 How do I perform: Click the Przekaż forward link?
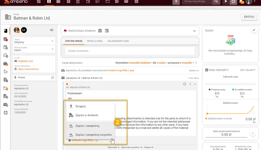pyautogui.click(x=148, y=147)
